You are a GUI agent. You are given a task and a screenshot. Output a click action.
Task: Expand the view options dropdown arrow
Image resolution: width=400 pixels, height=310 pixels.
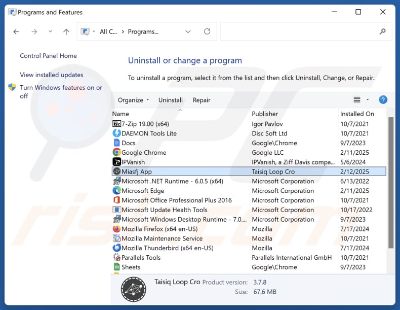368,100
